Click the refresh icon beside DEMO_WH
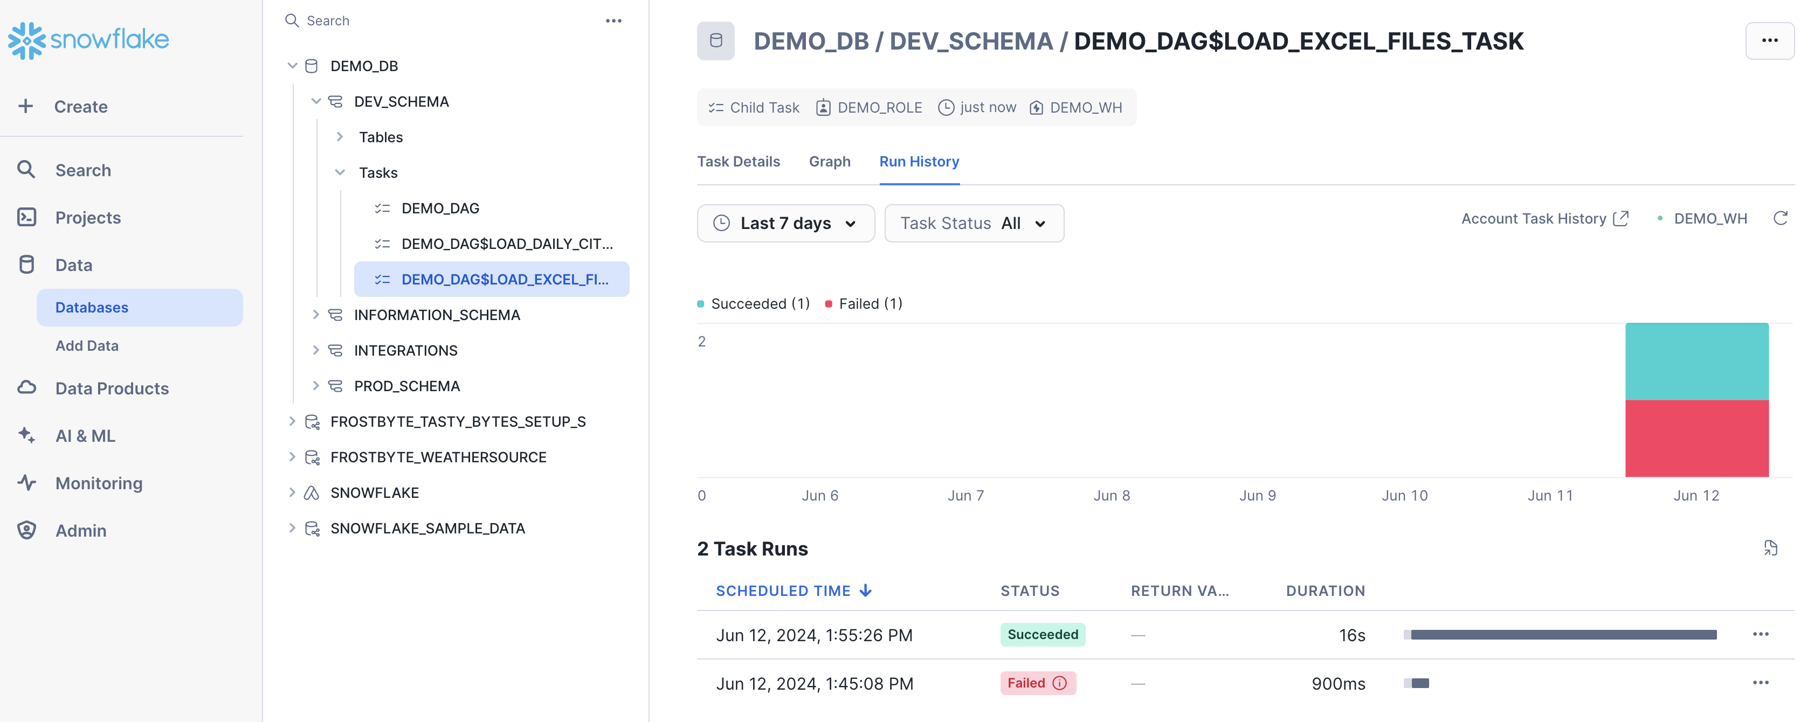Image resolution: width=1807 pixels, height=722 pixels. pos(1781,219)
